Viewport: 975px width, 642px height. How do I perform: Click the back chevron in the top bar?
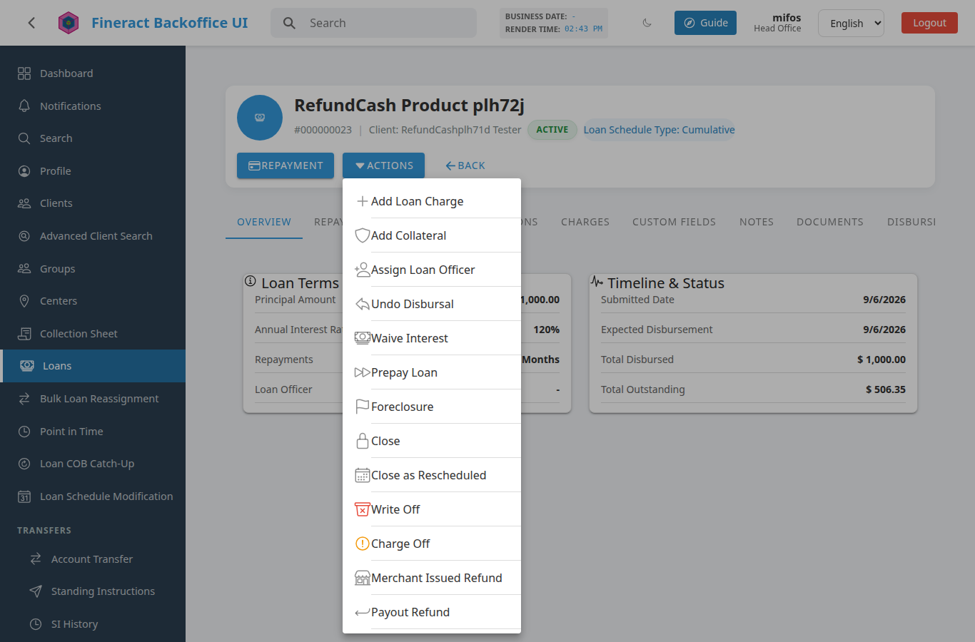(31, 23)
